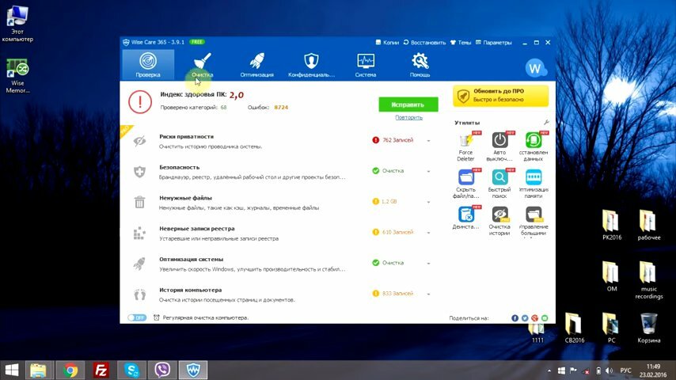Click 610 Записей registry status
Viewport: 676px width, 380px height.
click(397, 232)
